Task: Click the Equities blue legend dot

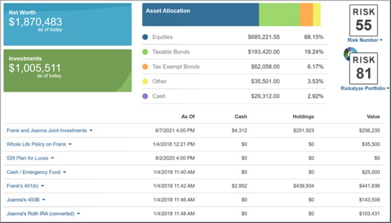Action: (x=145, y=37)
